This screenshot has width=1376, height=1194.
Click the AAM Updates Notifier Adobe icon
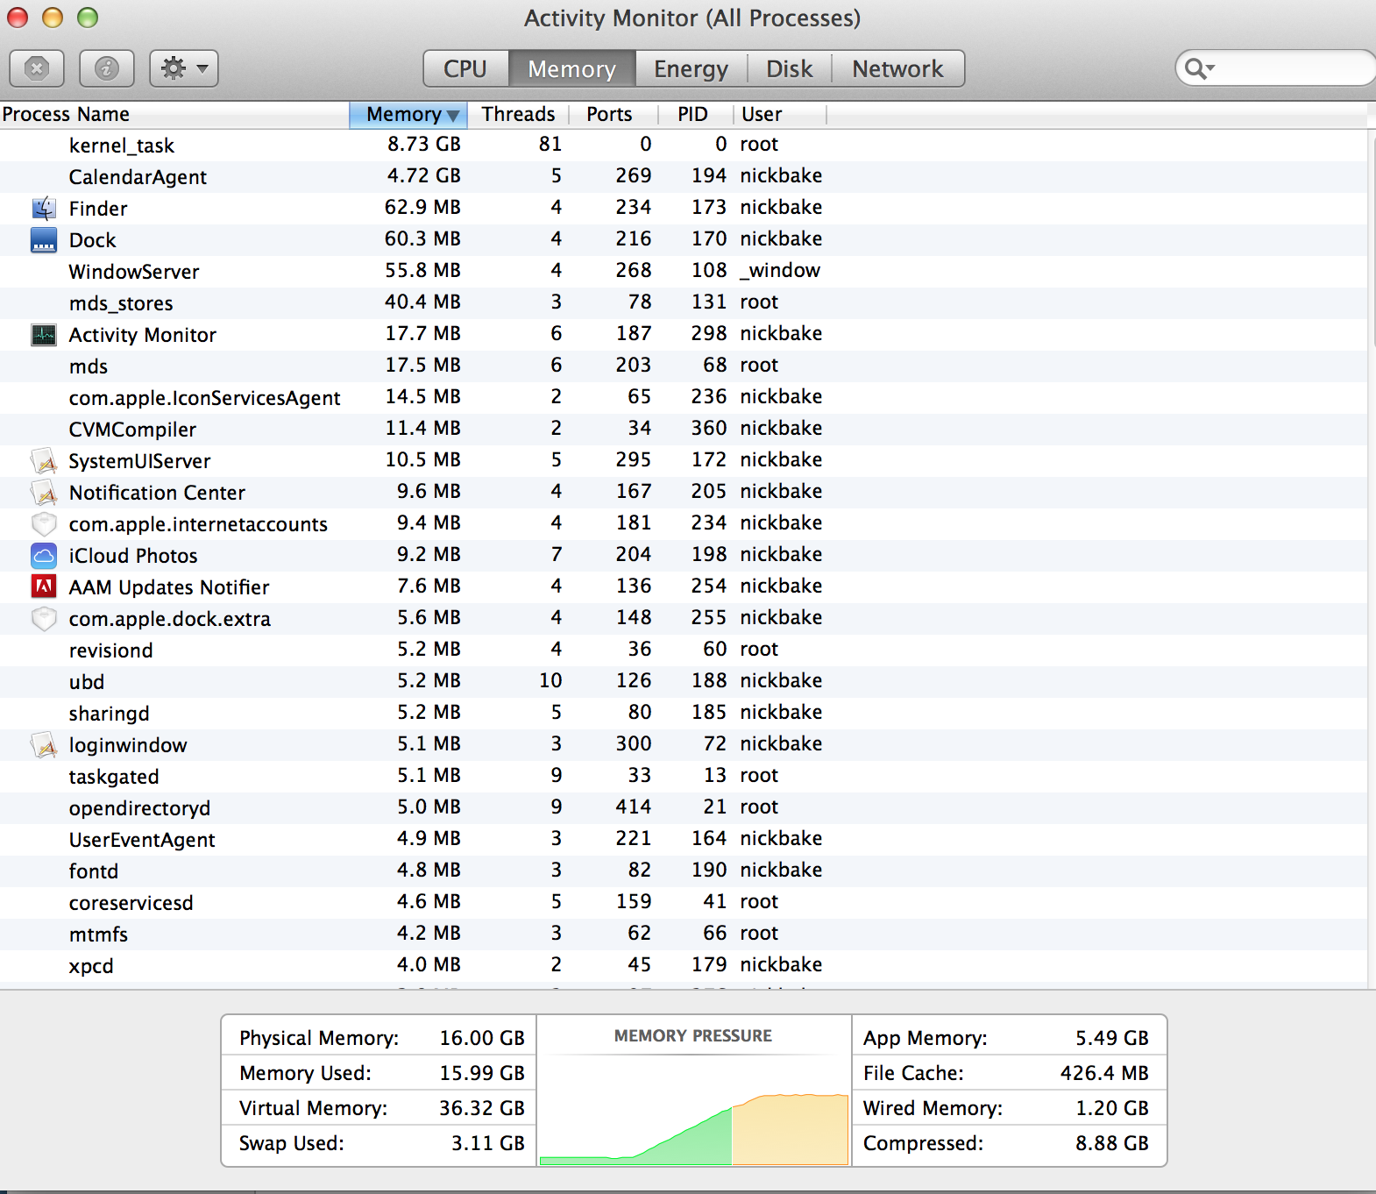(x=44, y=587)
